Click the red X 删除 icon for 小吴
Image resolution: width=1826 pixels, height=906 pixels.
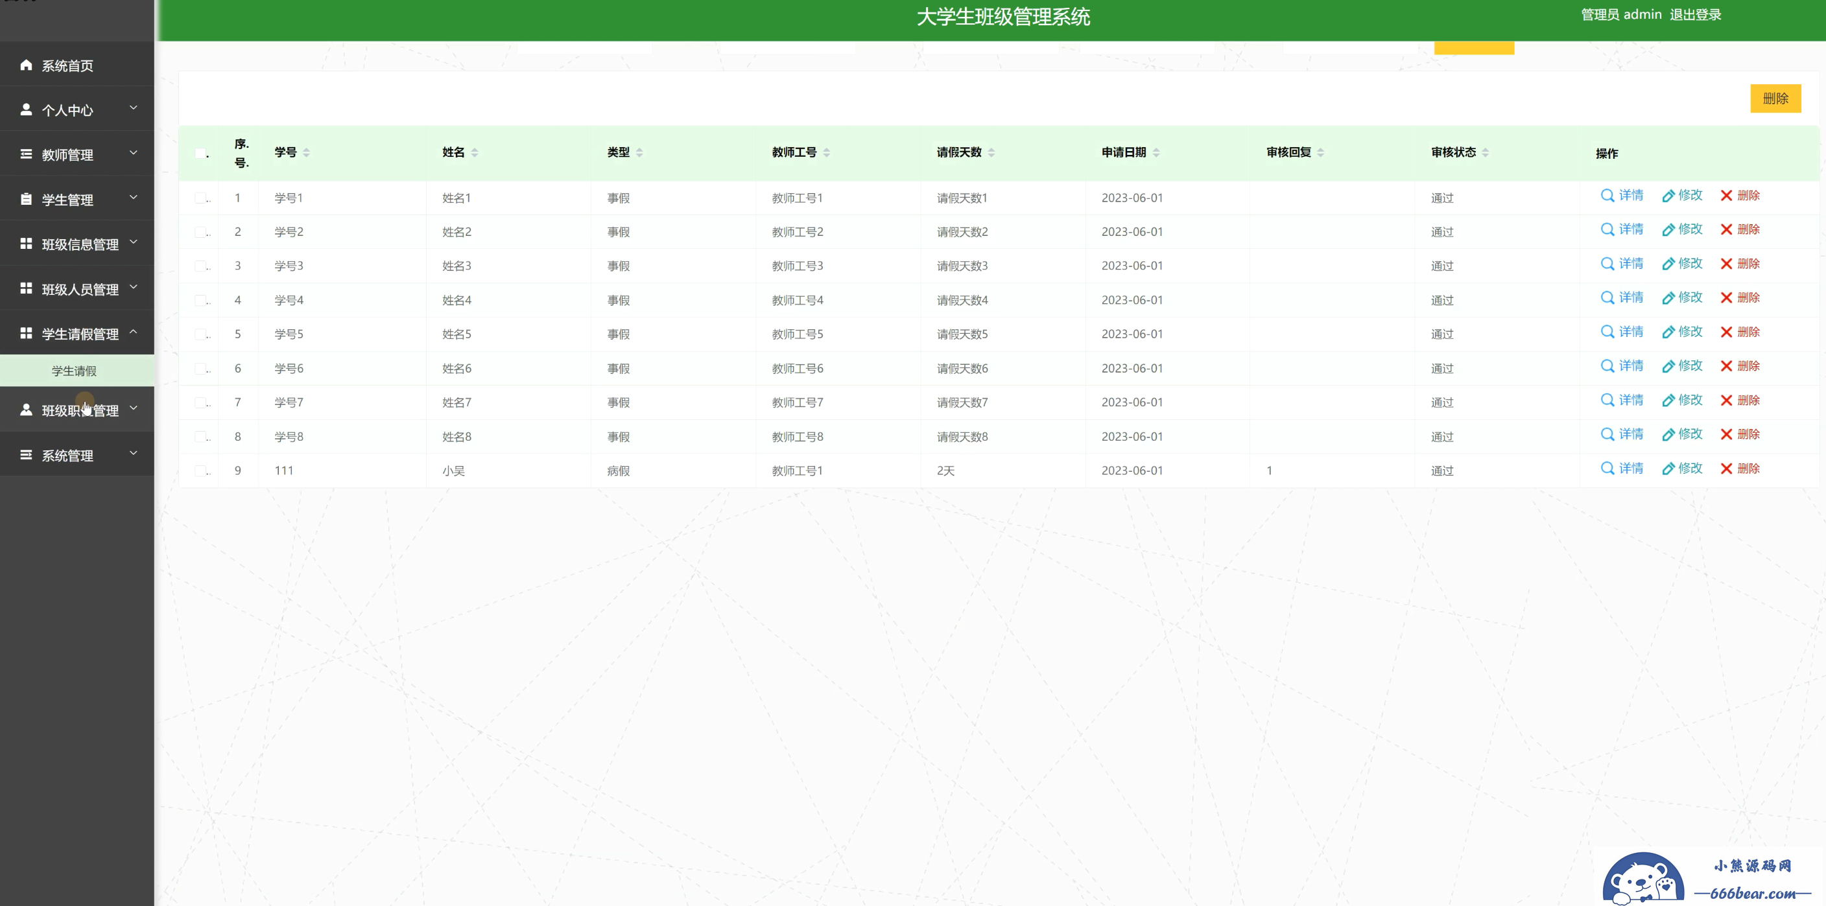pyautogui.click(x=1726, y=469)
